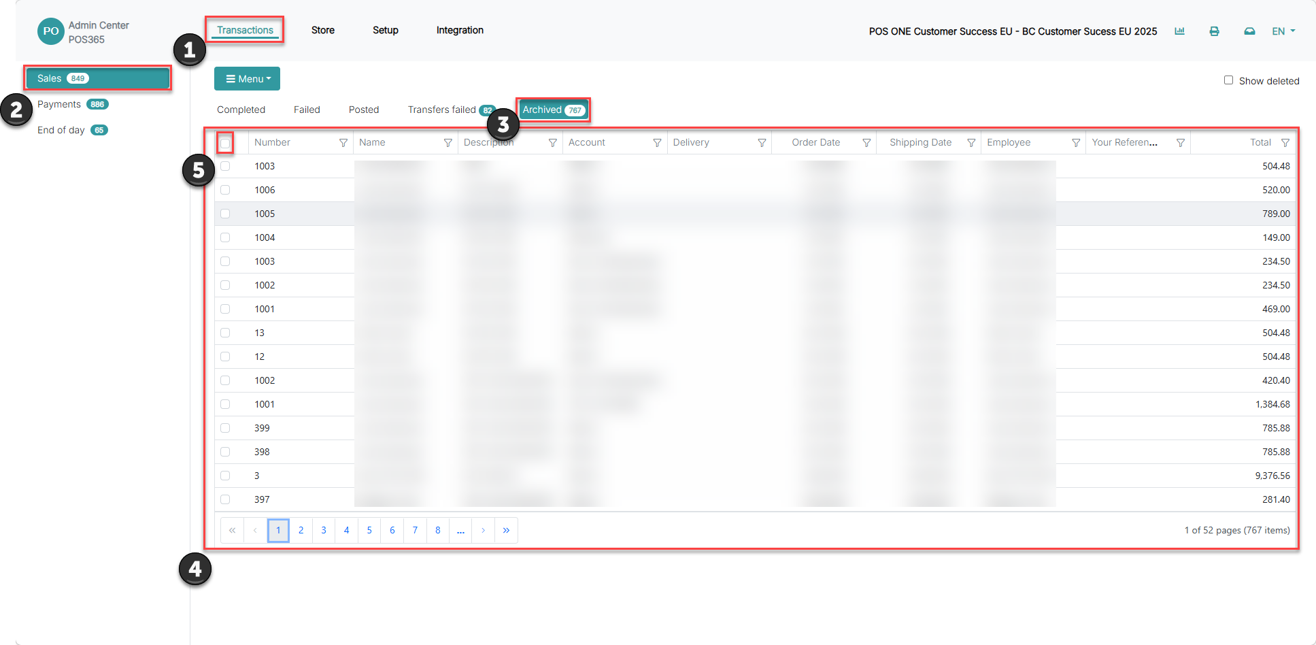The image size is (1316, 645).
Task: Click total value 149.00
Action: [1277, 237]
